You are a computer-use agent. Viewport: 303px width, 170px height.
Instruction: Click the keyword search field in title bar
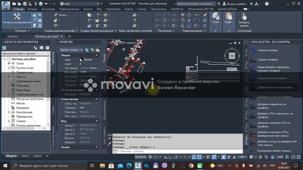pyautogui.click(x=196, y=4)
